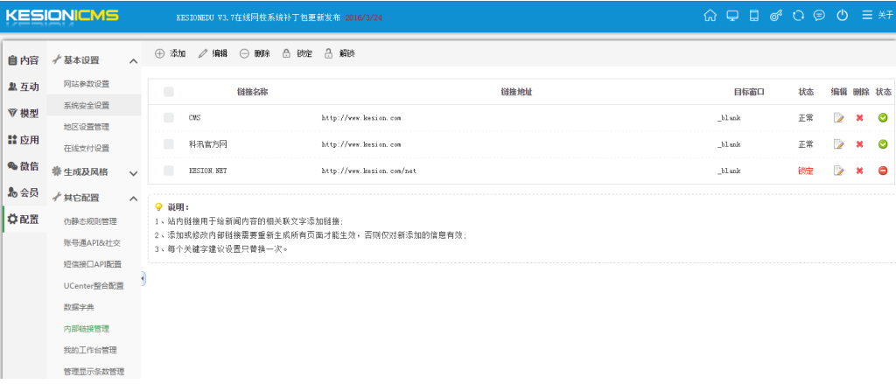Click edit pencil icon for CMS row

(x=839, y=118)
